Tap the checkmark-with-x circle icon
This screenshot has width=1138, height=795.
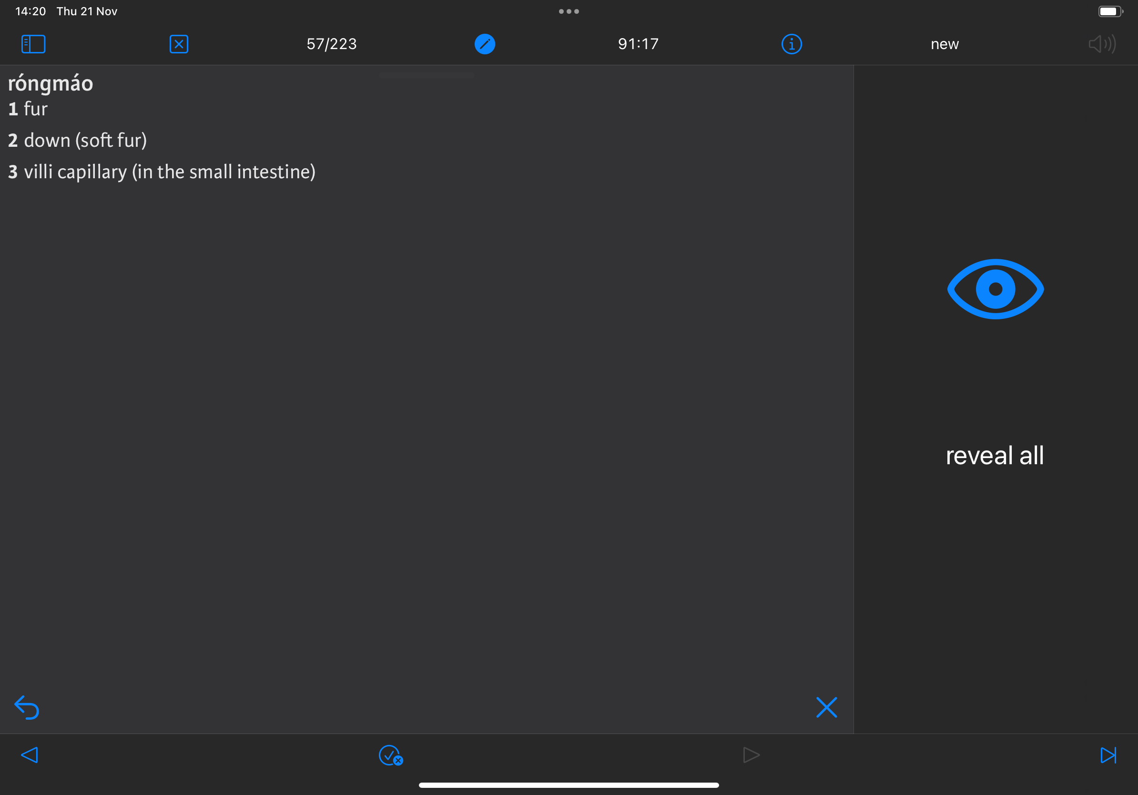(391, 755)
